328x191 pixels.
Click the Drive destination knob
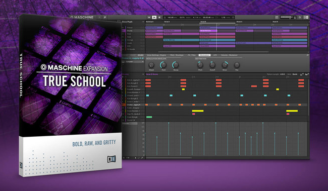(x=225, y=65)
